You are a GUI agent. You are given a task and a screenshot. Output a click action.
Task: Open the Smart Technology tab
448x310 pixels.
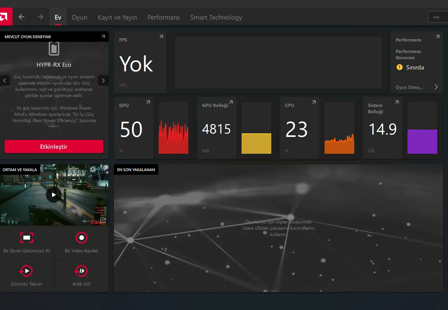click(x=216, y=17)
